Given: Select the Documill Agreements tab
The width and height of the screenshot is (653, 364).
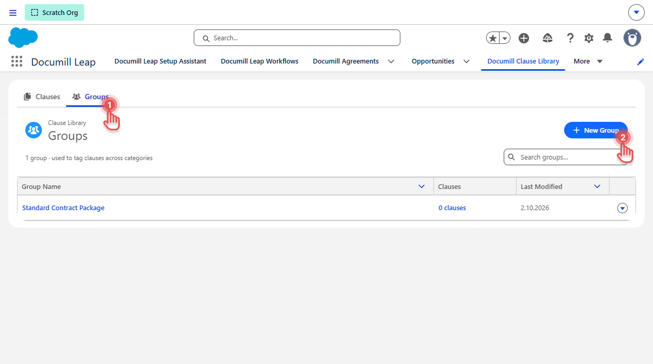Looking at the screenshot, I should [346, 61].
